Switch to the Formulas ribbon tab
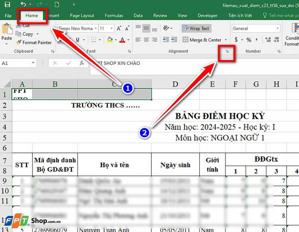Image resolution: width=299 pixels, height=232 pixels. tap(114, 15)
